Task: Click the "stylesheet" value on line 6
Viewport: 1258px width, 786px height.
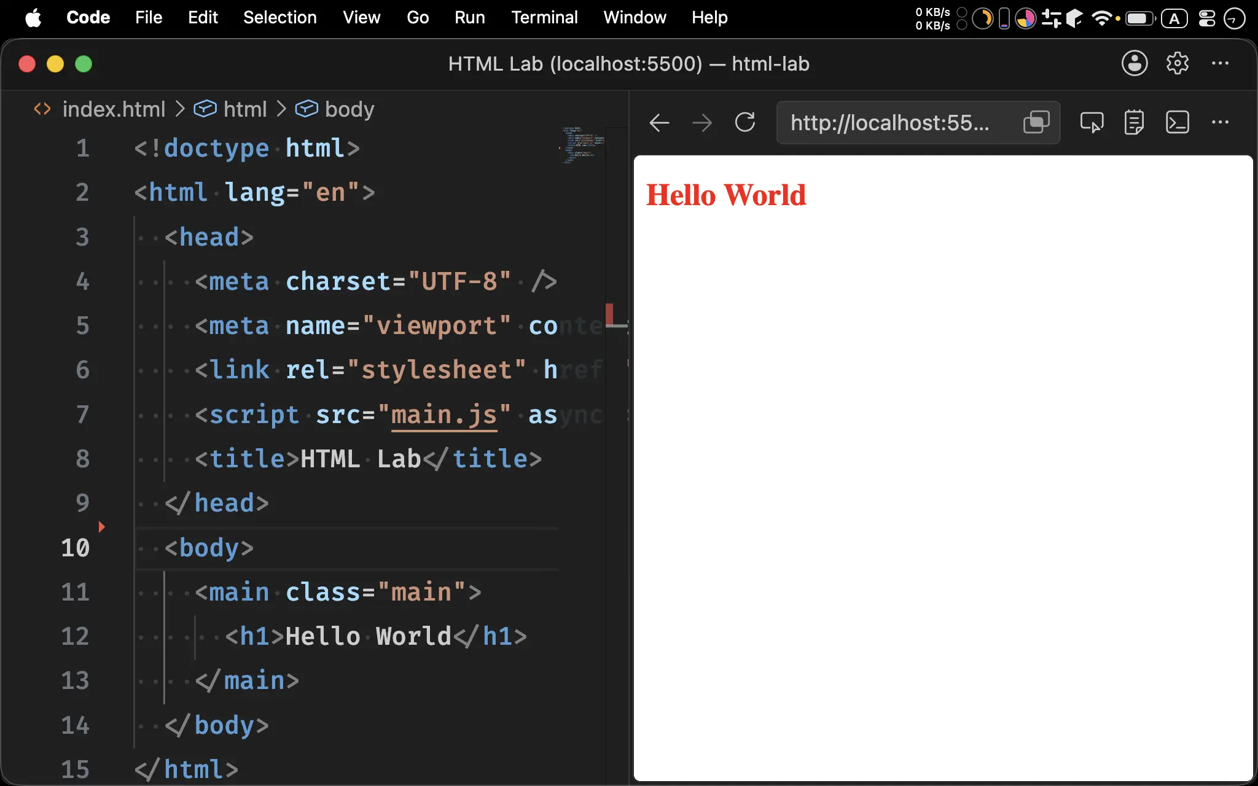Action: [437, 370]
